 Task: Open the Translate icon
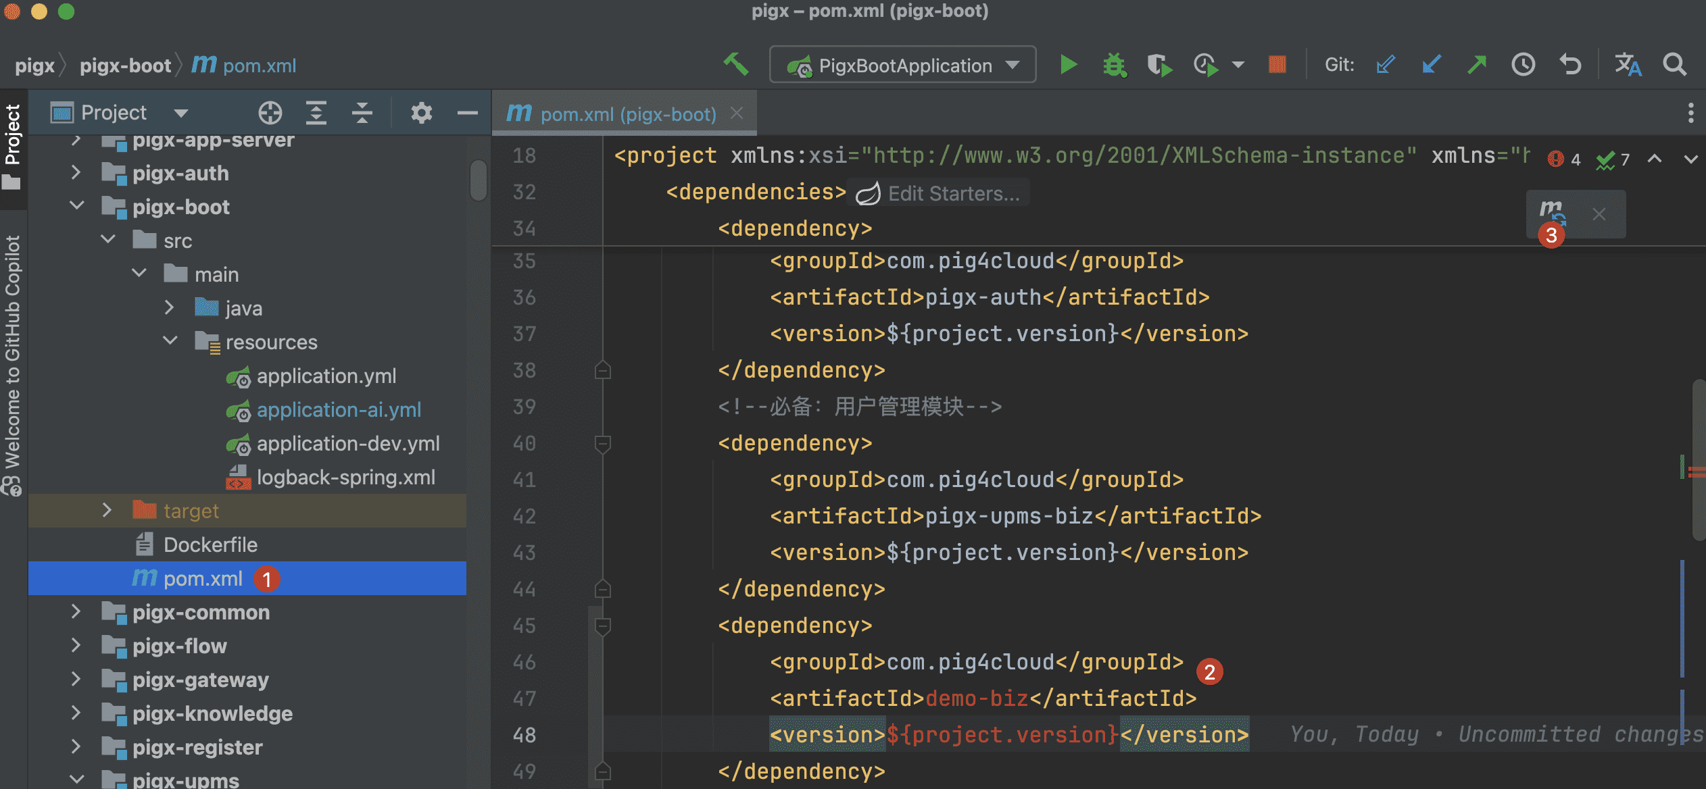coord(1628,65)
